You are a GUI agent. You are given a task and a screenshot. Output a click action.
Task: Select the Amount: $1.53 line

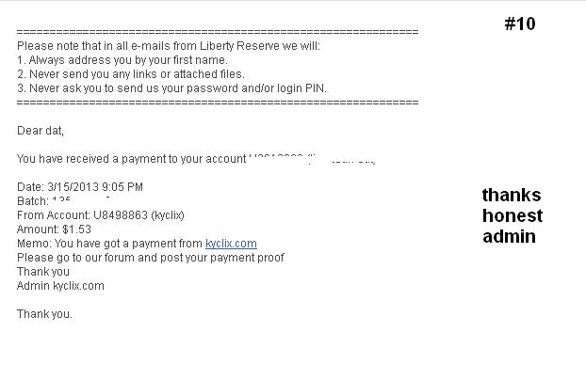54,230
